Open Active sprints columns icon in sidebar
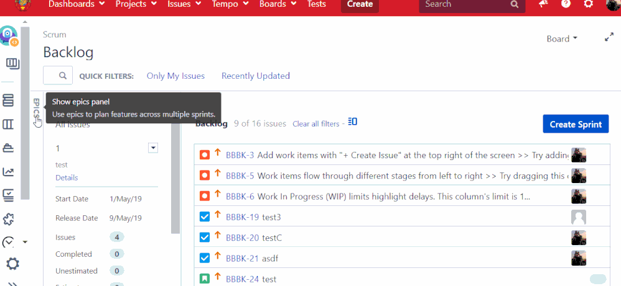 pos(8,125)
